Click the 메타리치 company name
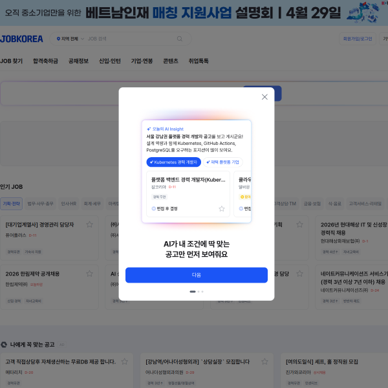The width and height of the screenshot is (388, 388). click(14, 372)
